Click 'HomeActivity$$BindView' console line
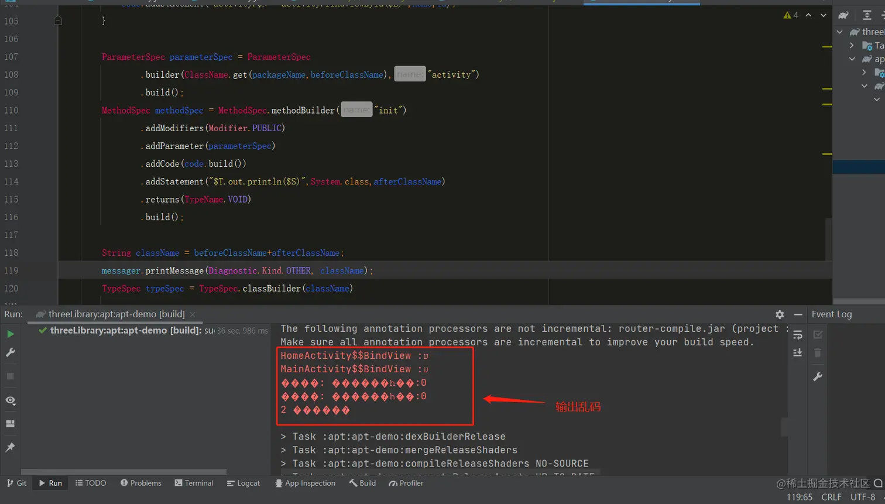Screen dimensions: 885x504 354,355
